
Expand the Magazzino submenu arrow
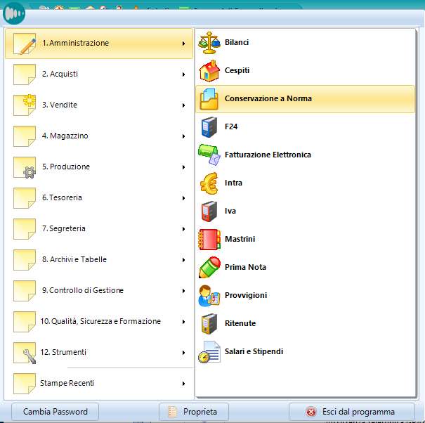(x=183, y=136)
